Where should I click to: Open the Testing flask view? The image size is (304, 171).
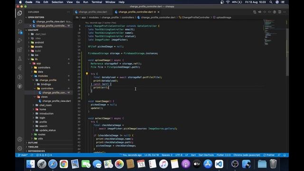(19, 58)
